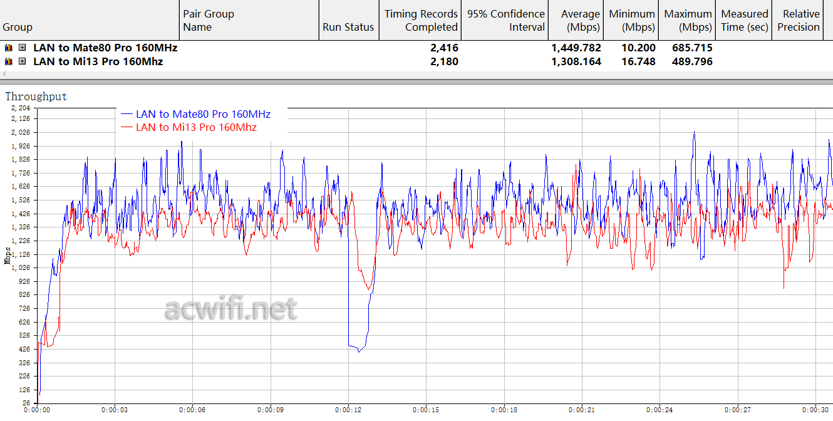Expand the LAN to Mate80 Pro group
This screenshot has width=833, height=421.
[x=23, y=48]
